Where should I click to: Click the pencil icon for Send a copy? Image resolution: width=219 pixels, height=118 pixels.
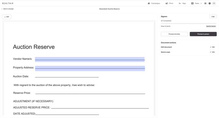[x=211, y=52]
